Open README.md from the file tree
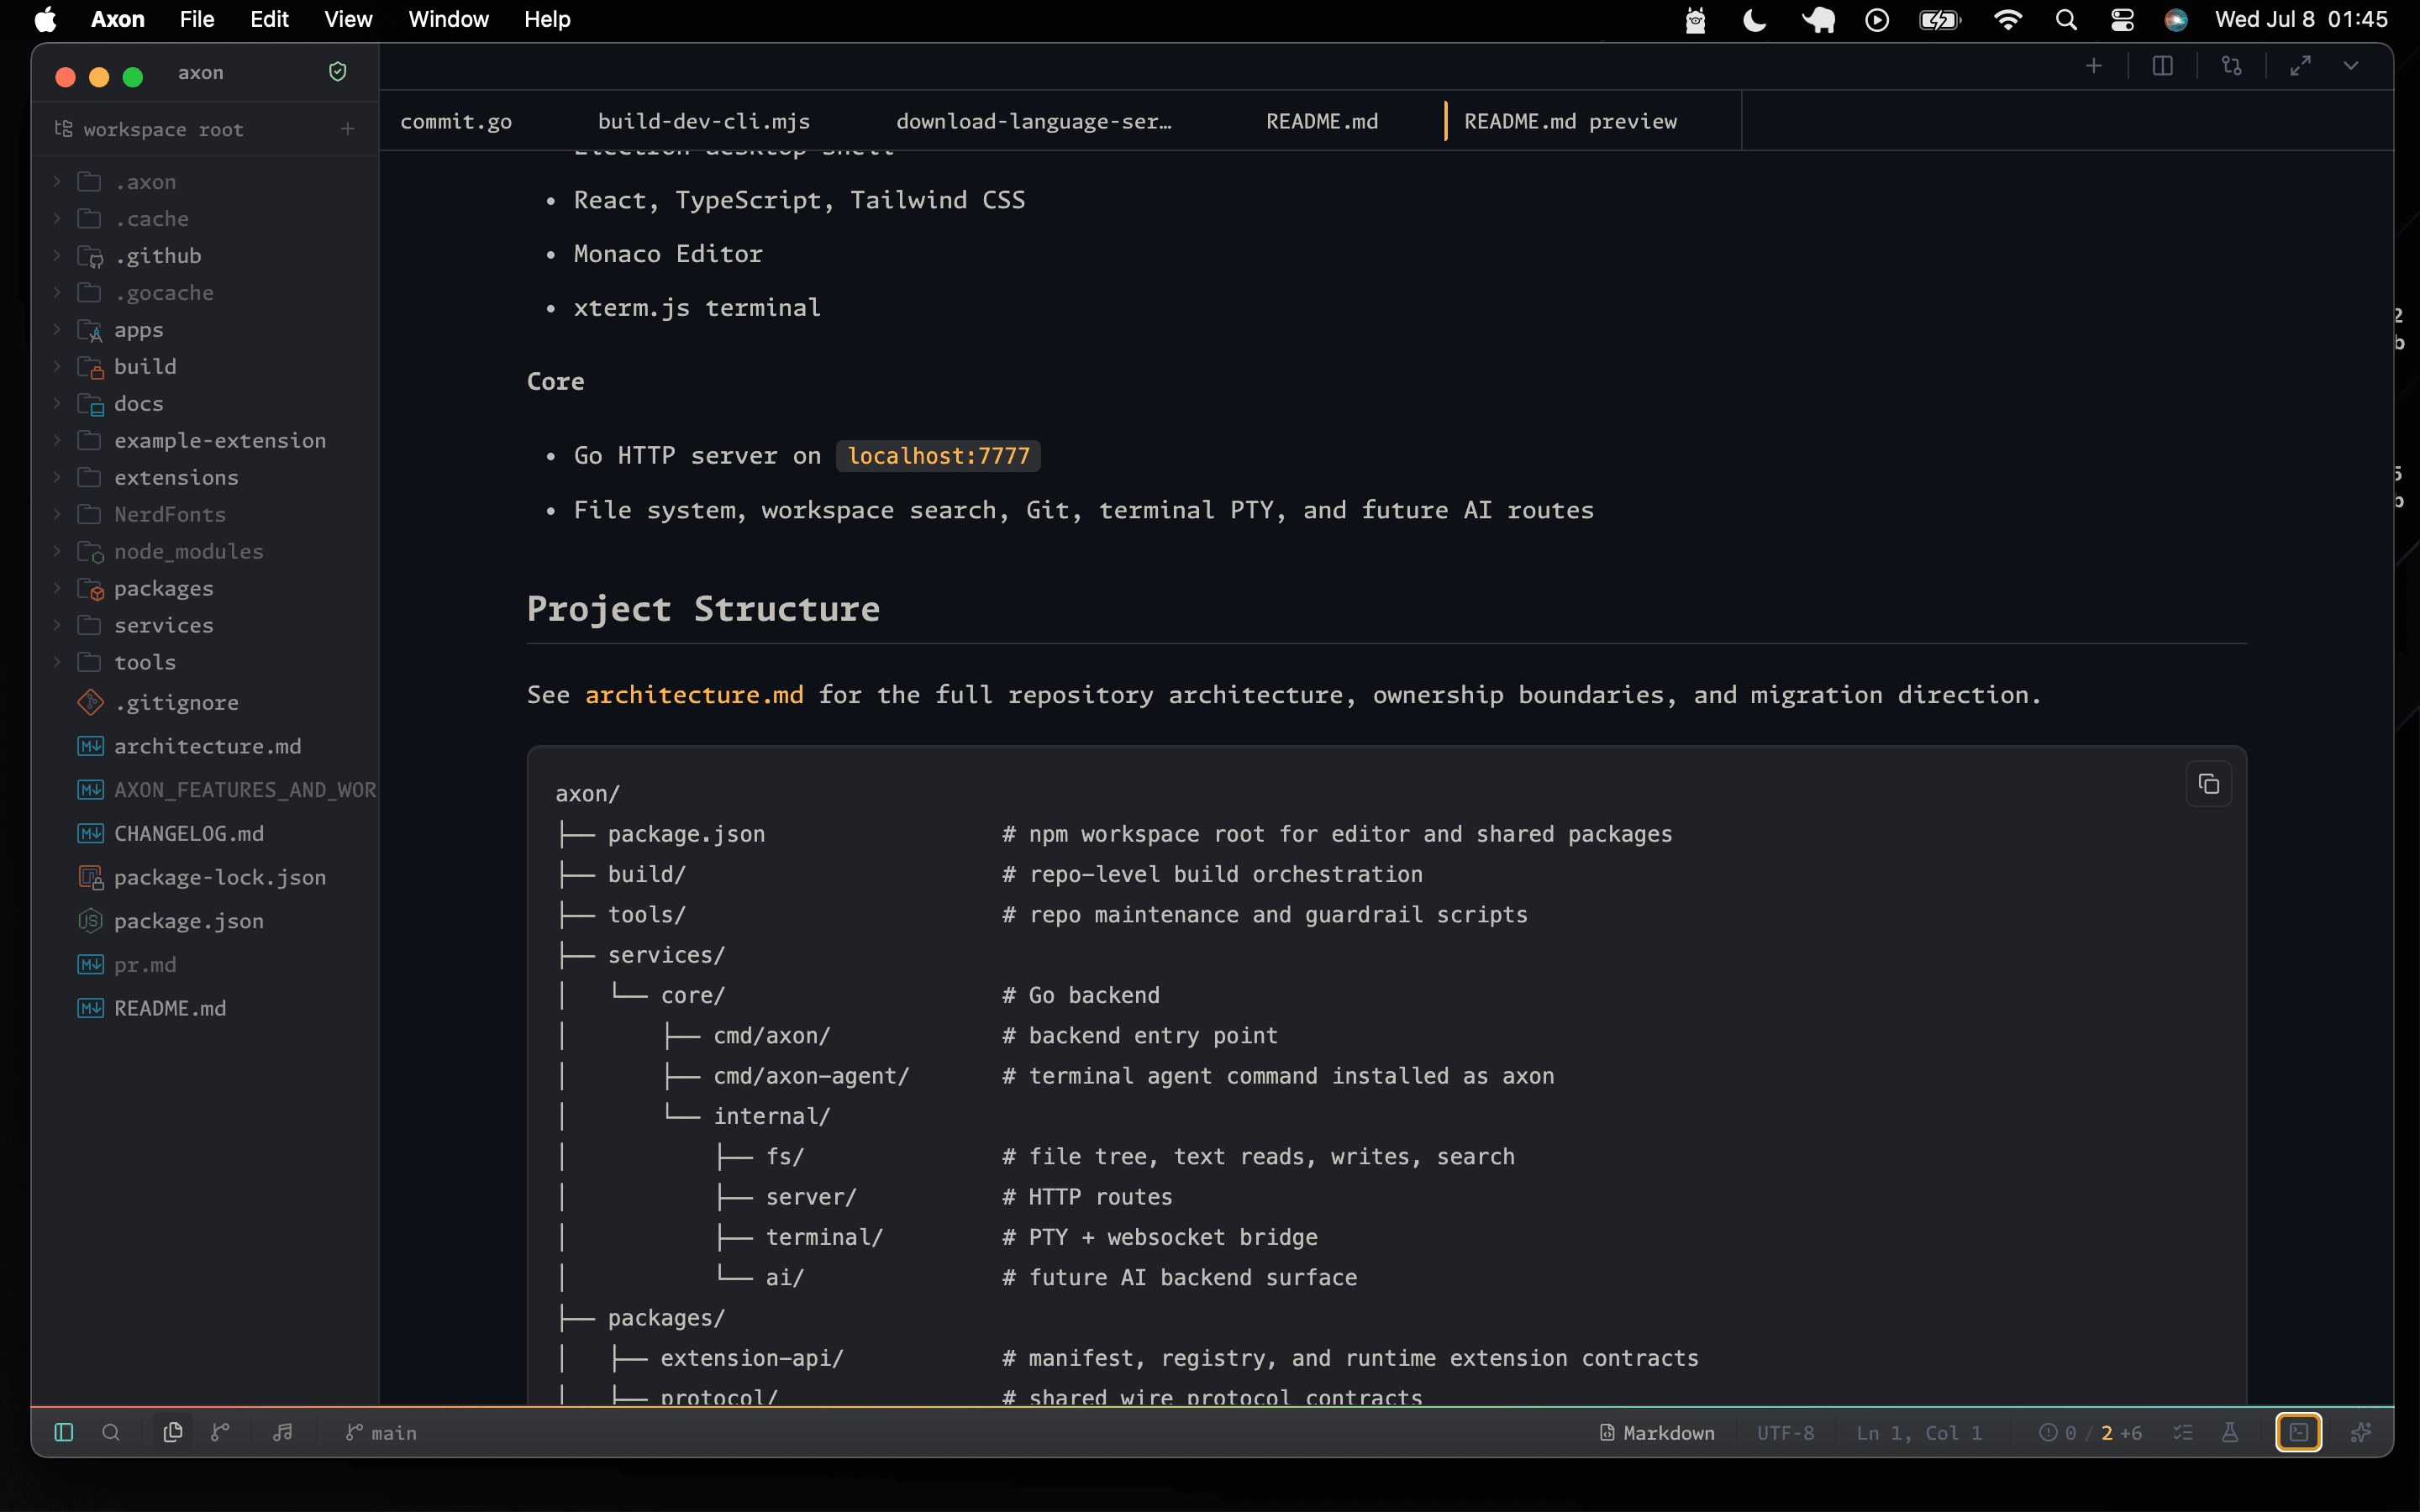 205,1008
